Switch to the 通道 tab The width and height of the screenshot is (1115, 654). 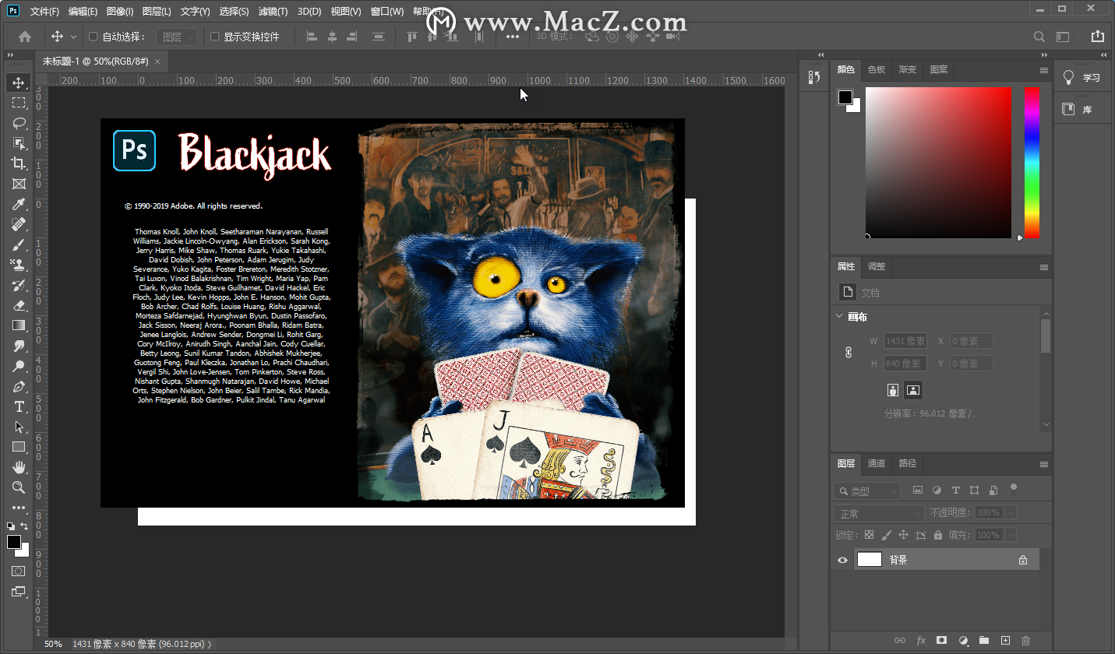(877, 463)
